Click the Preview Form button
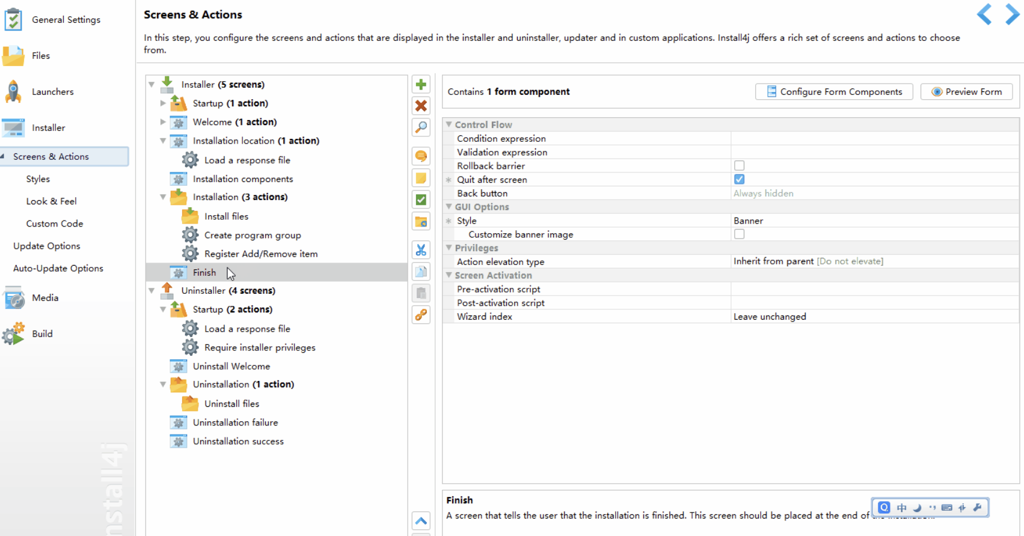 click(966, 92)
